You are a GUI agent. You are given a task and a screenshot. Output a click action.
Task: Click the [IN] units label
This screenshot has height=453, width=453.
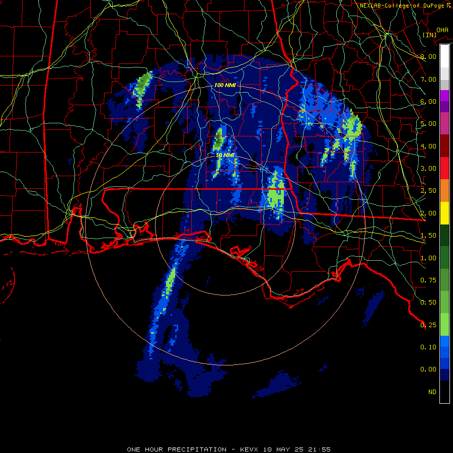(430, 35)
